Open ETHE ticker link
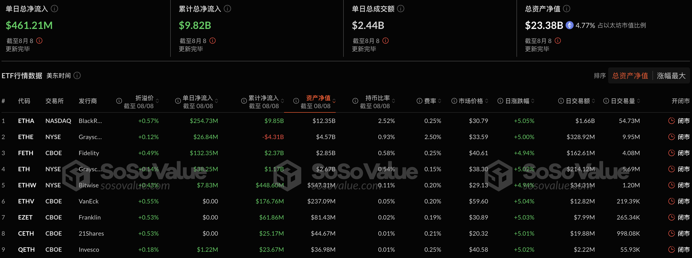692x258 pixels. coord(26,137)
